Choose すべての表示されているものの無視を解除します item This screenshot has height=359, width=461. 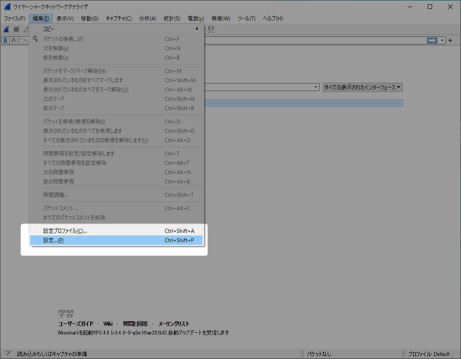click(116, 140)
